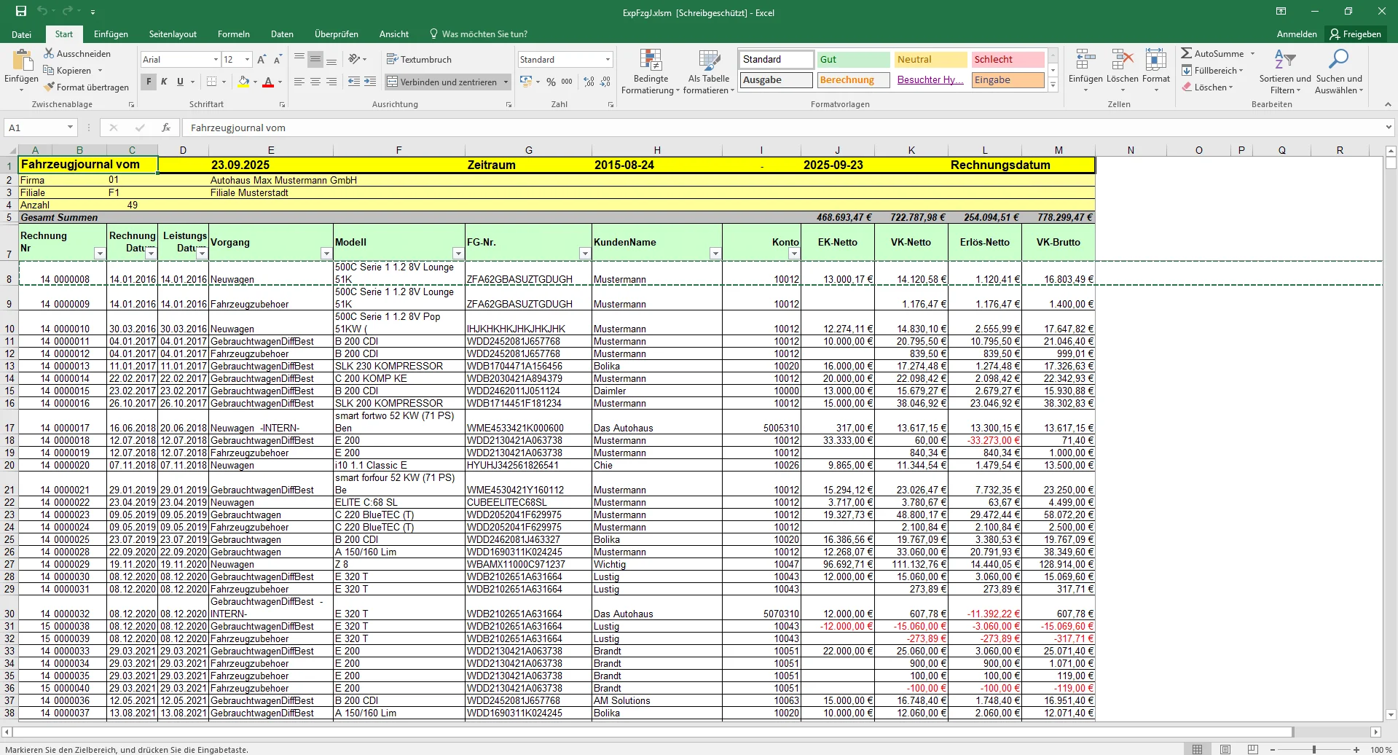The width and height of the screenshot is (1398, 755).
Task: Click the text orientation icon
Action: [354, 59]
